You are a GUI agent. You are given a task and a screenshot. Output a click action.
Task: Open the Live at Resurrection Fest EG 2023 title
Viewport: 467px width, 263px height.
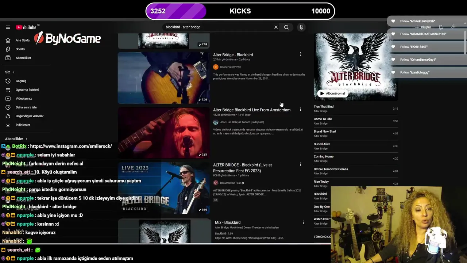pos(242,168)
